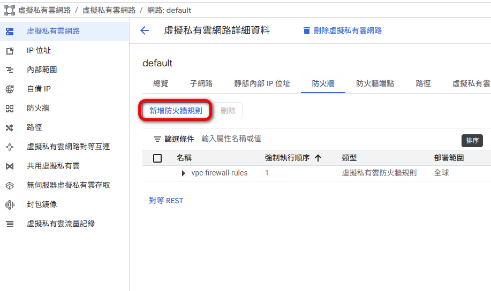This screenshot has height=291, width=491.
Task: Open the 對等 REST link
Action: pyautogui.click(x=166, y=201)
